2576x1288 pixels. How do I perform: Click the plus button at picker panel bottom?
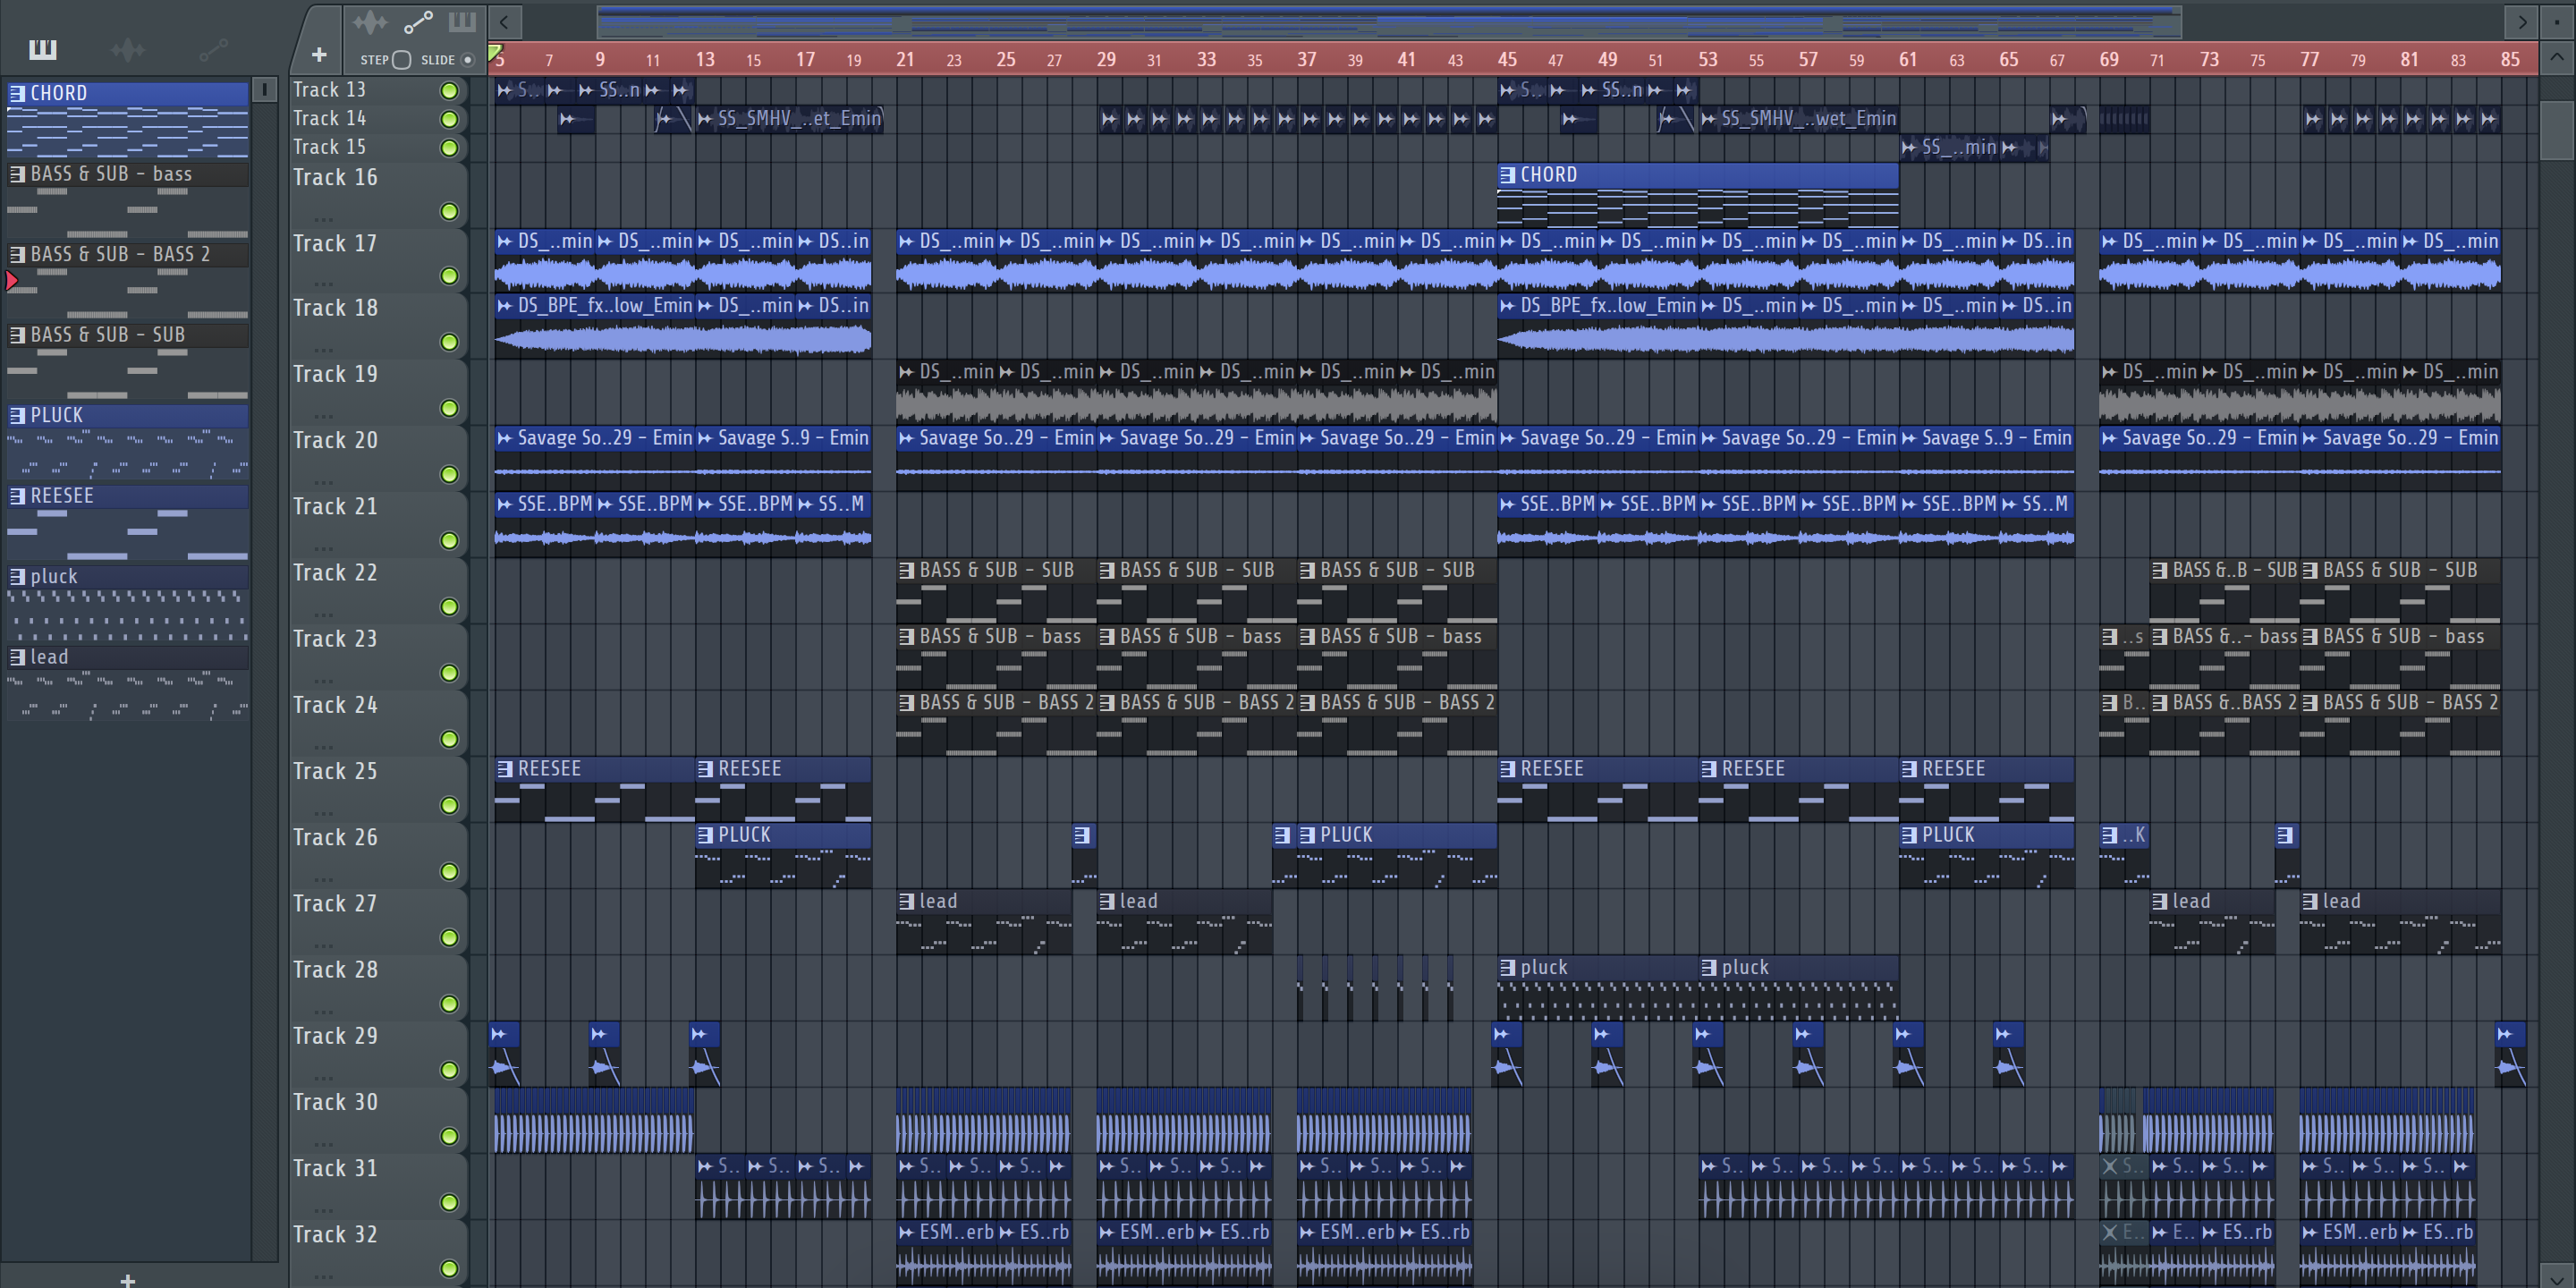click(x=127, y=1279)
